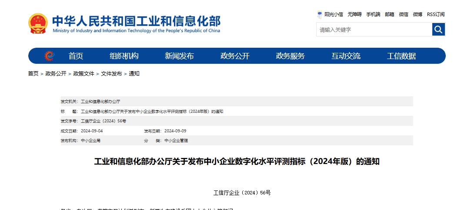Subscribe via the RSS订阅 link

[436, 14]
